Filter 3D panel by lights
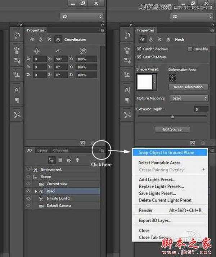Screen dimensions: 216x257 pos(77,160)
